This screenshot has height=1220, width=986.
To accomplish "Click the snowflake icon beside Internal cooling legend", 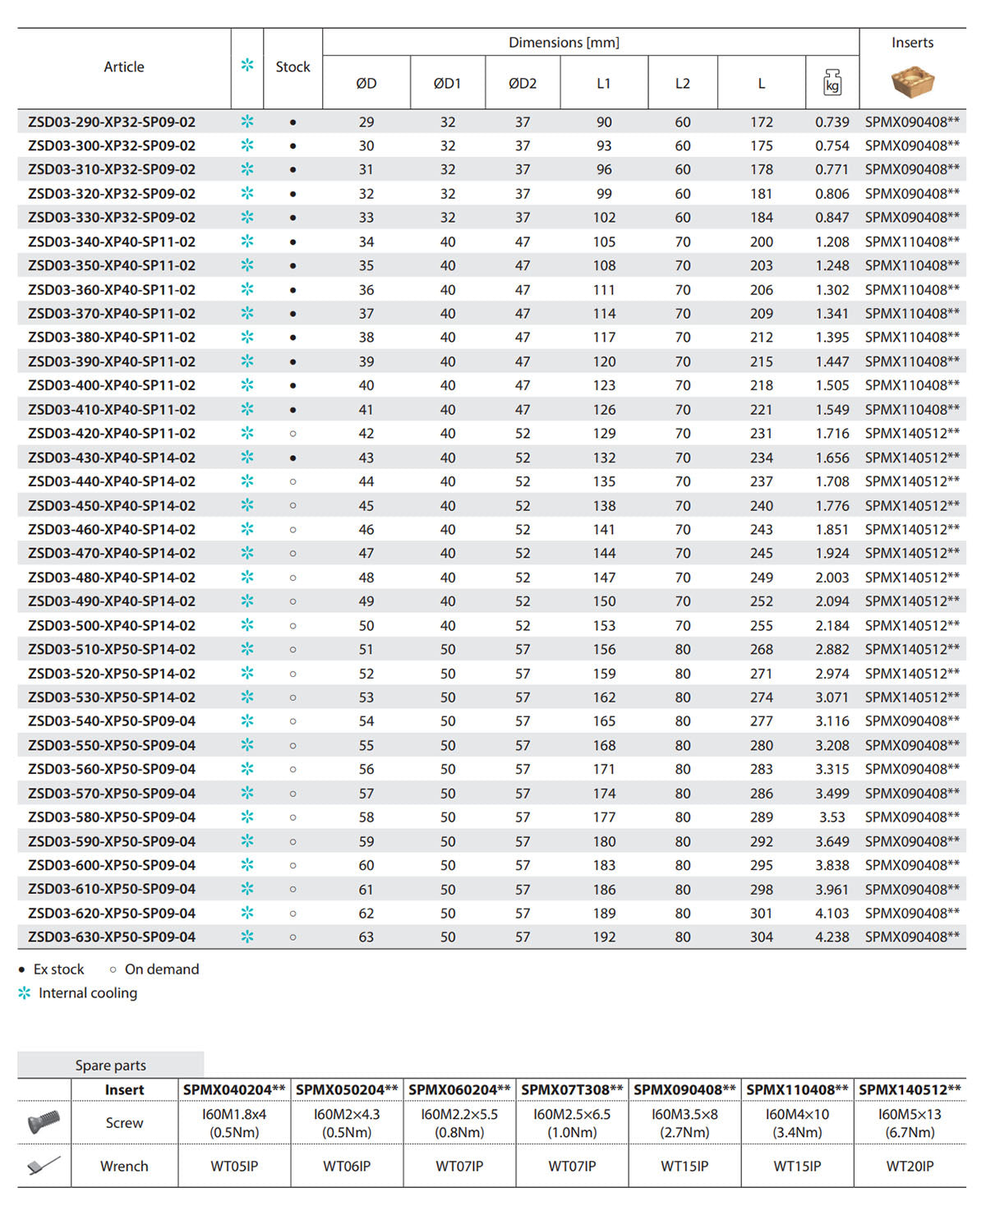I will click(25, 992).
